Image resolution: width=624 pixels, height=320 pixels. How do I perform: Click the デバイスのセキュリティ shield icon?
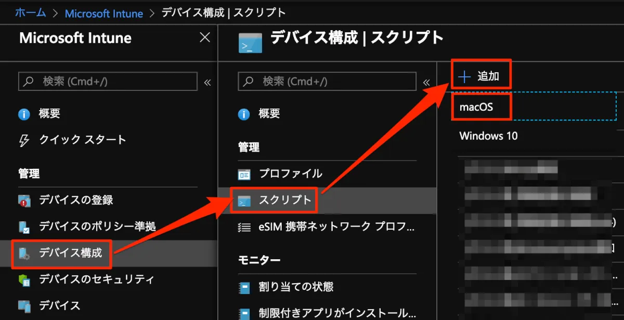(24, 279)
